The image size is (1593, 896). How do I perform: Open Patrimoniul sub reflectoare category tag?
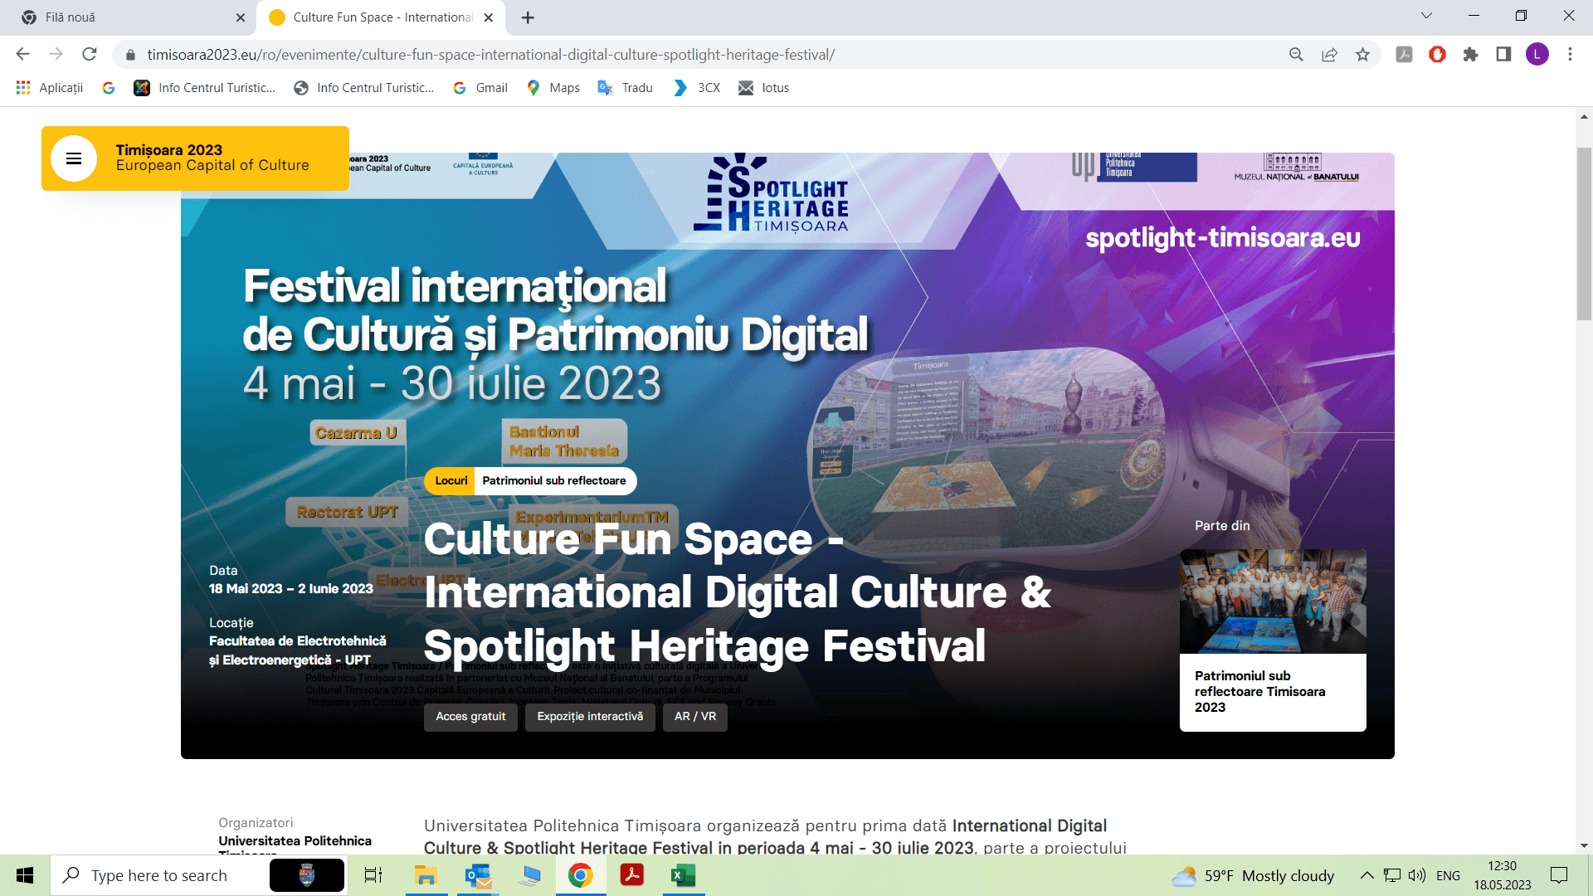tap(554, 481)
